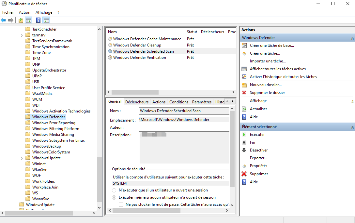The height and width of the screenshot is (223, 355).
Task: Select N'exécuter que si un utilisateur a ouvert une session
Action: point(114,190)
